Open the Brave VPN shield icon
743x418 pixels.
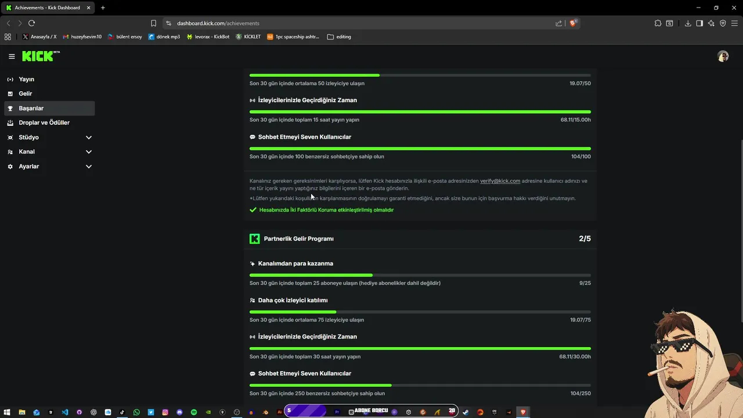pyautogui.click(x=723, y=23)
